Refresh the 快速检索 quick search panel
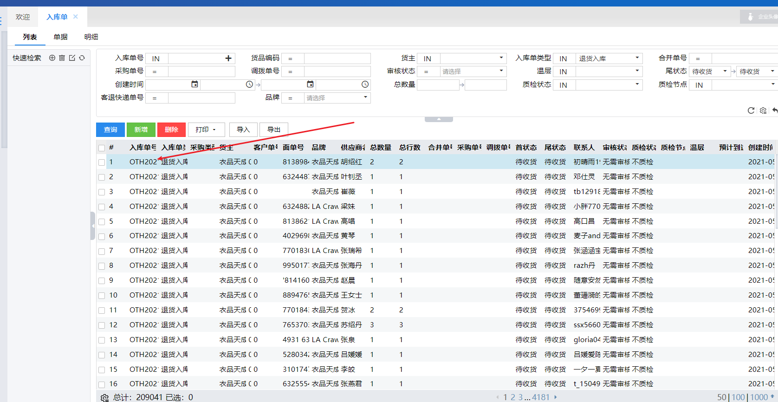This screenshot has height=402, width=778. point(82,58)
